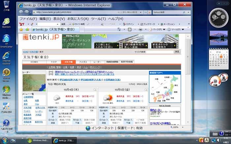
Task: Click the site search (サイト検索) Yahoo toolbar button
Action: [x=79, y=24]
